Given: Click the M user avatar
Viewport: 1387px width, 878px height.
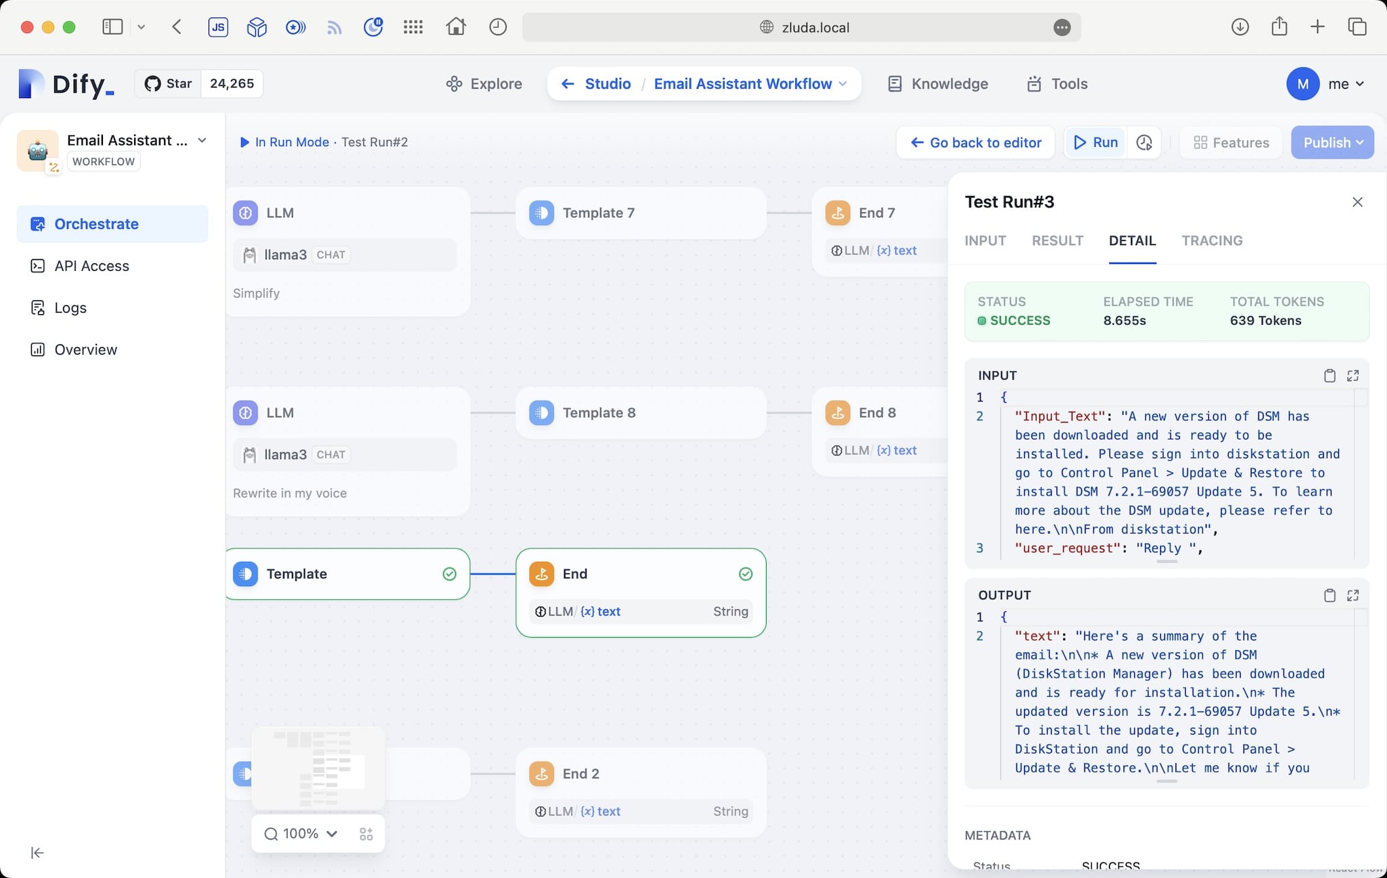Looking at the screenshot, I should (x=1302, y=84).
